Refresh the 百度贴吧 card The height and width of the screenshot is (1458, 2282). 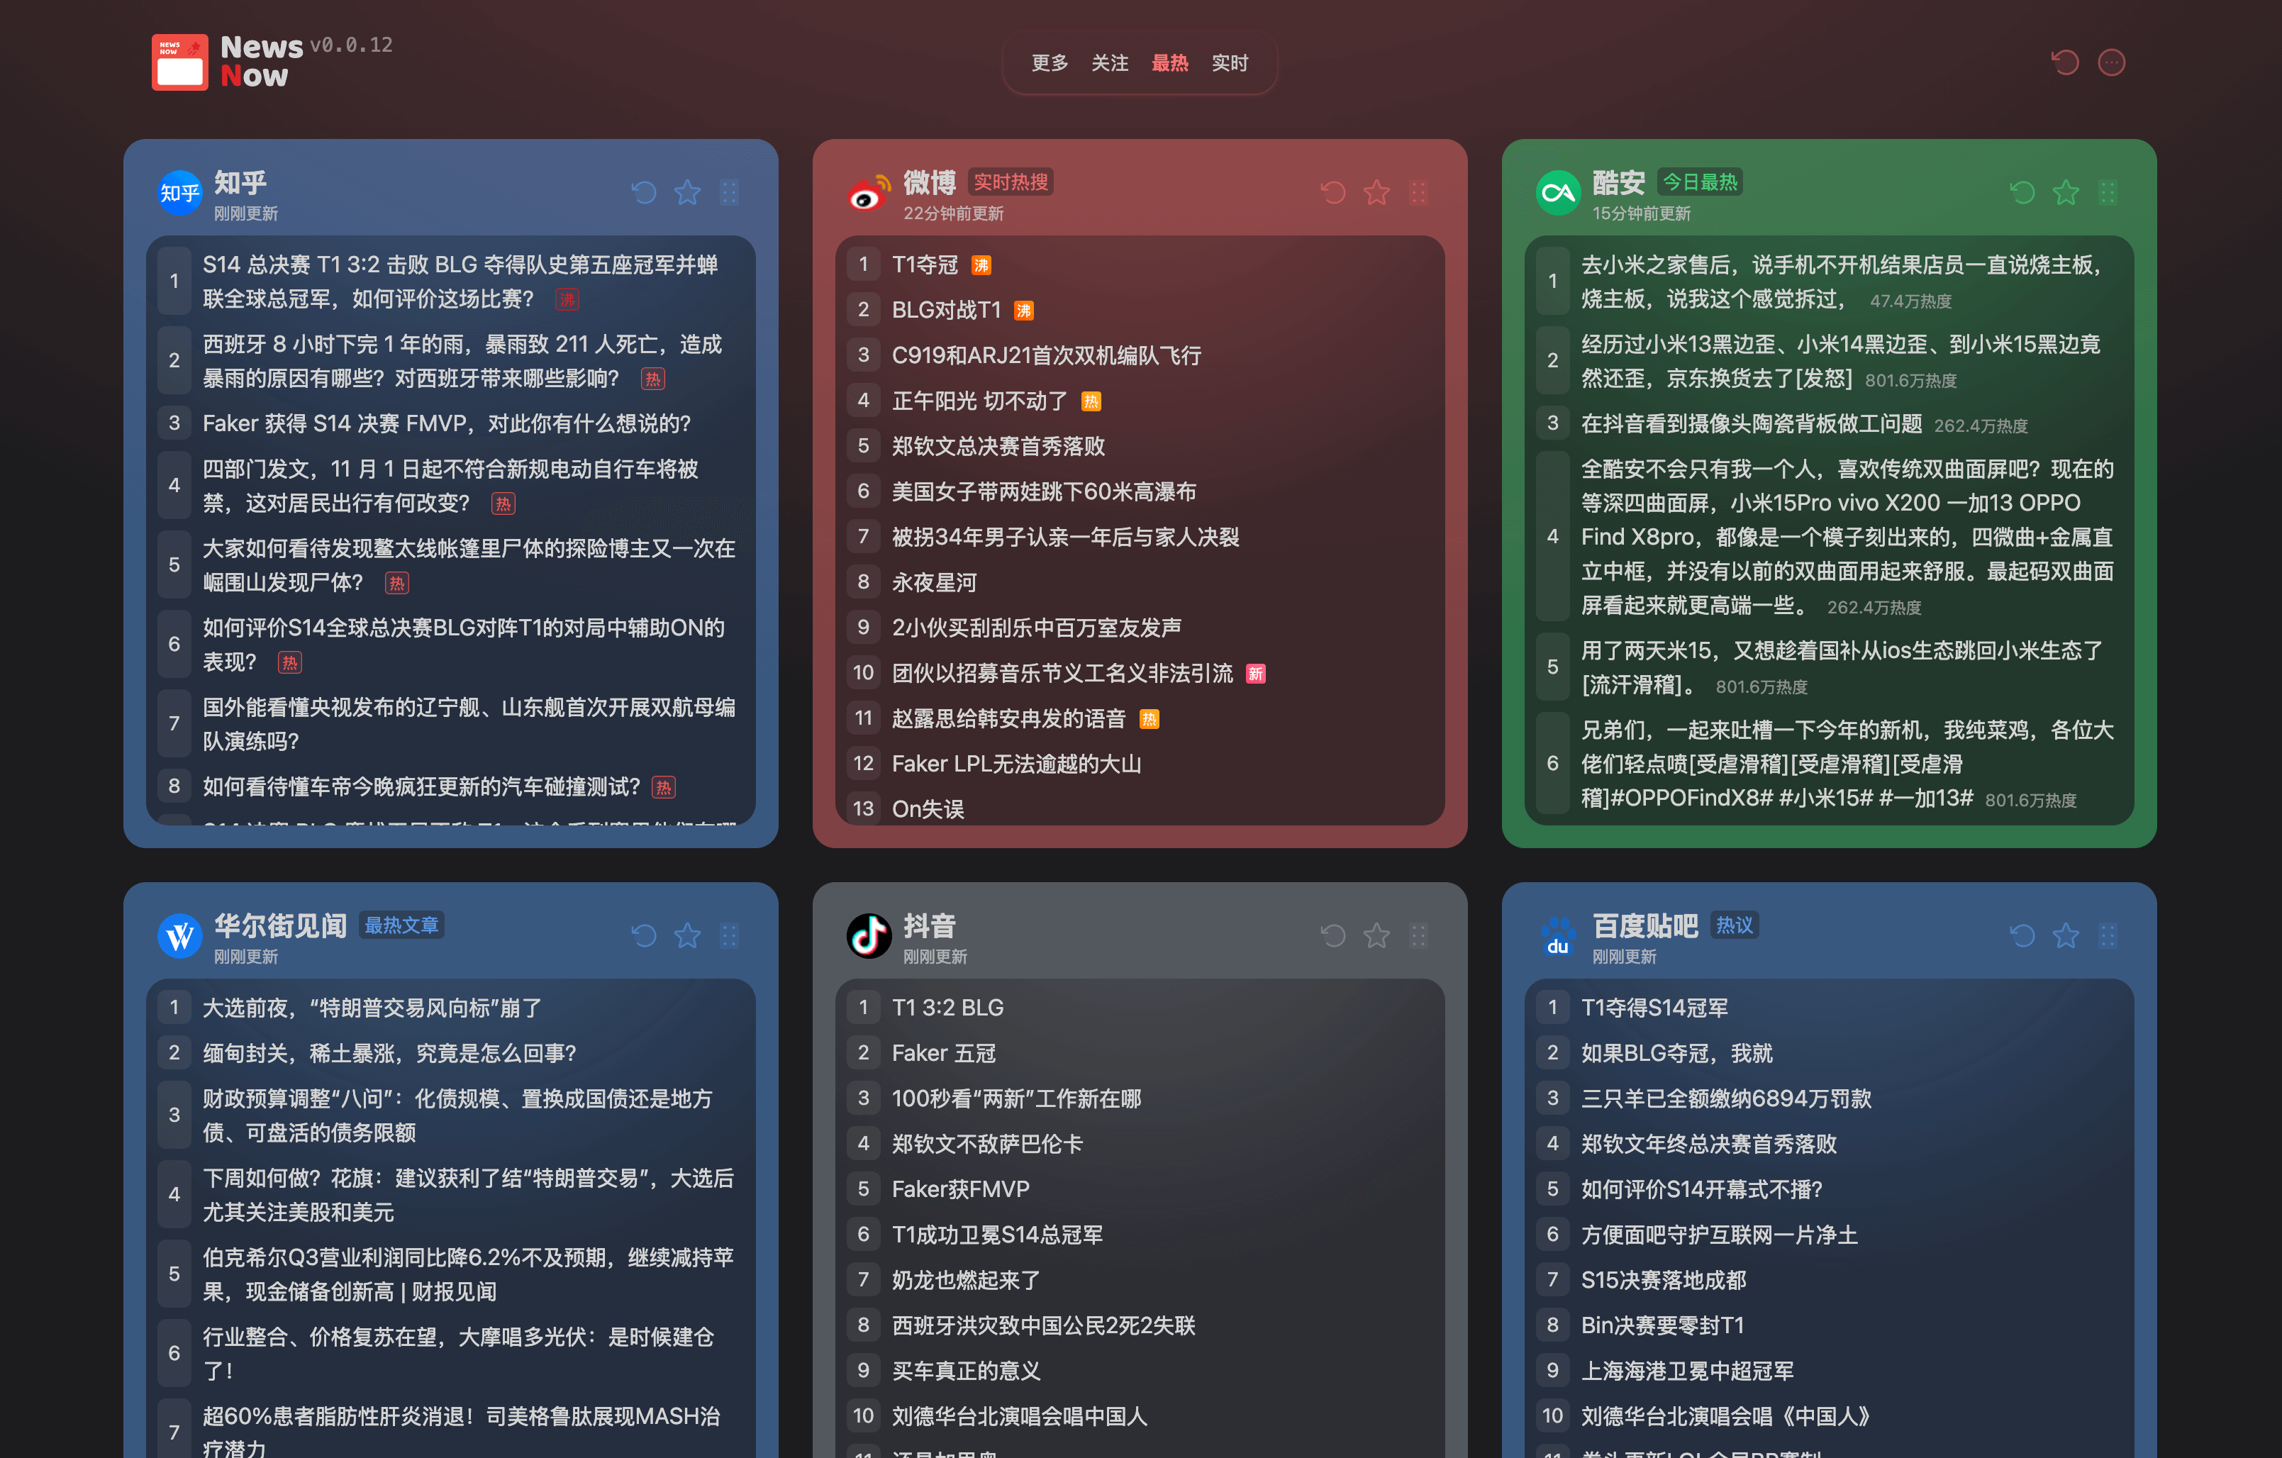[x=2022, y=935]
